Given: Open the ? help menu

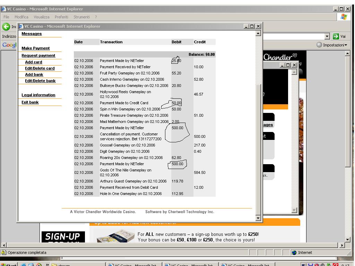Looking at the screenshot, I should pos(96,17).
